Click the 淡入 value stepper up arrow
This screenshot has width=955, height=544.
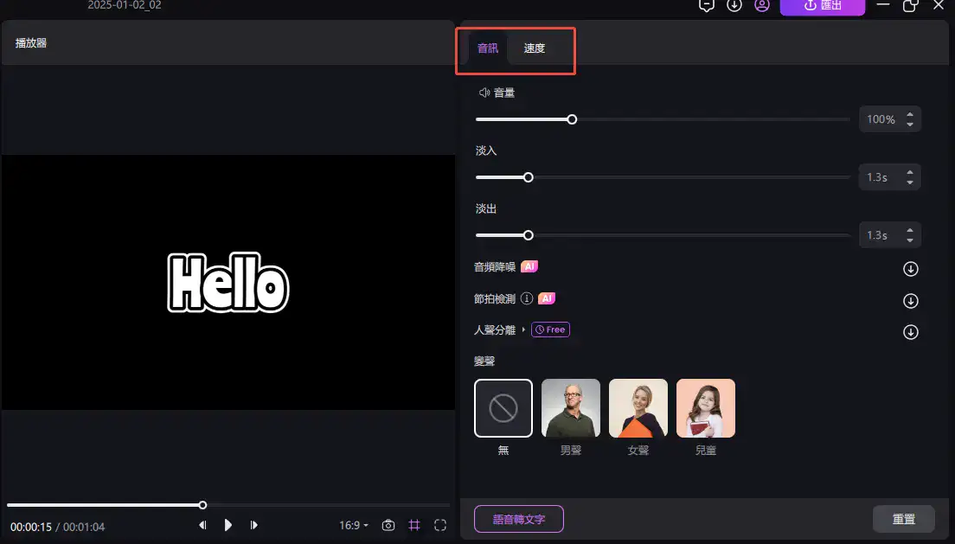[x=910, y=172]
